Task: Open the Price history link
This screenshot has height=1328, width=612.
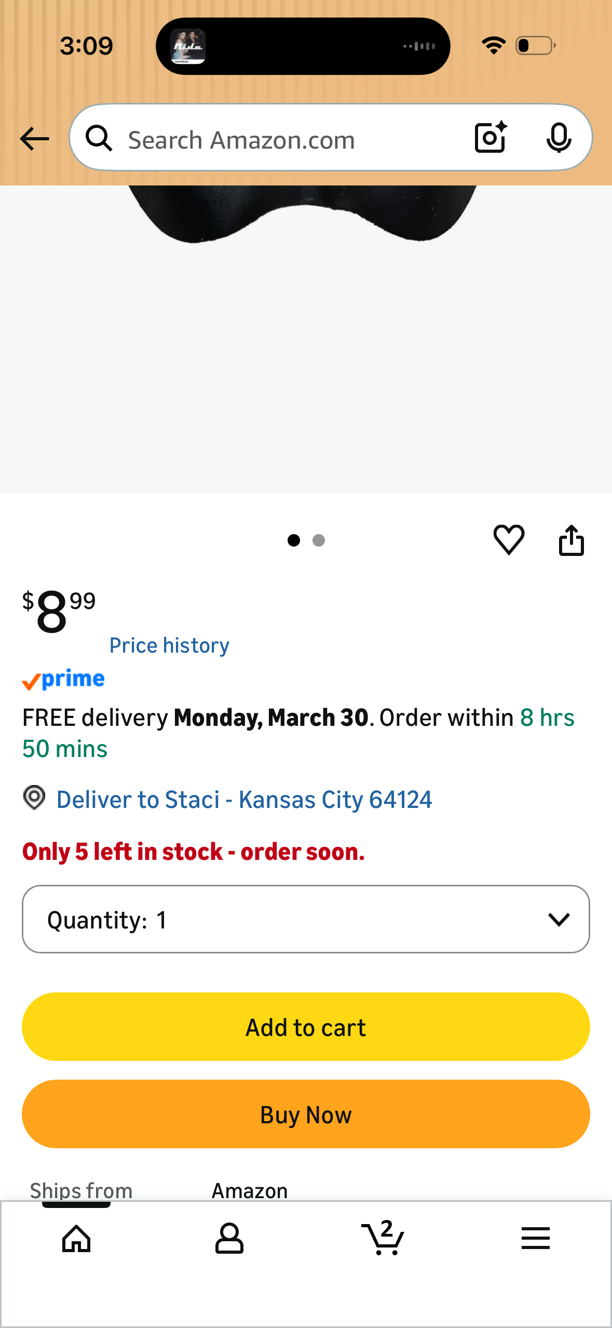Action: tap(169, 645)
